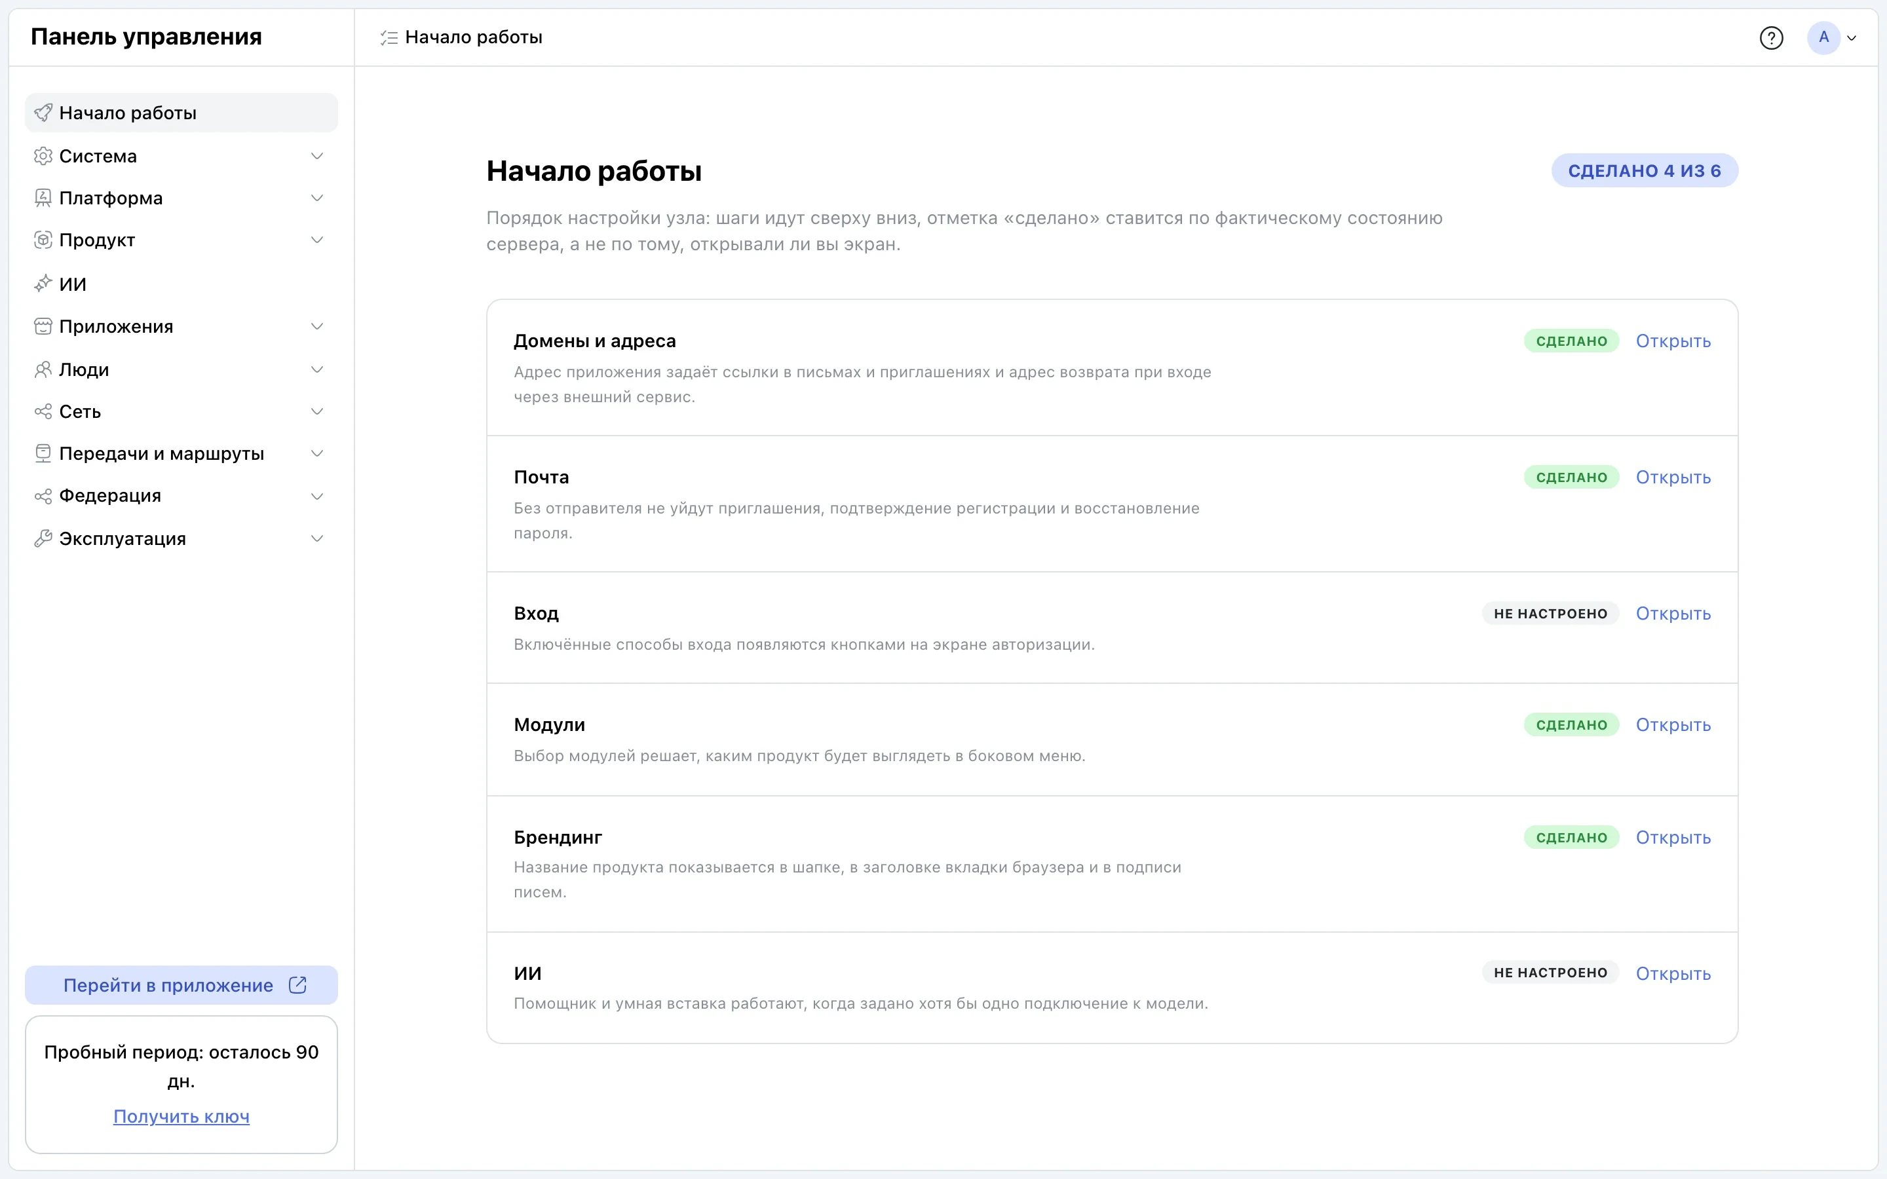Click the Получить ключ link
Image resolution: width=1887 pixels, height=1179 pixels.
tap(181, 1117)
